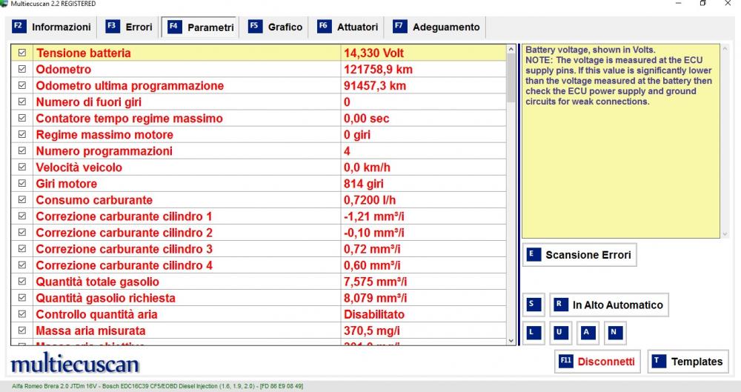Click the N button

pos(615,333)
